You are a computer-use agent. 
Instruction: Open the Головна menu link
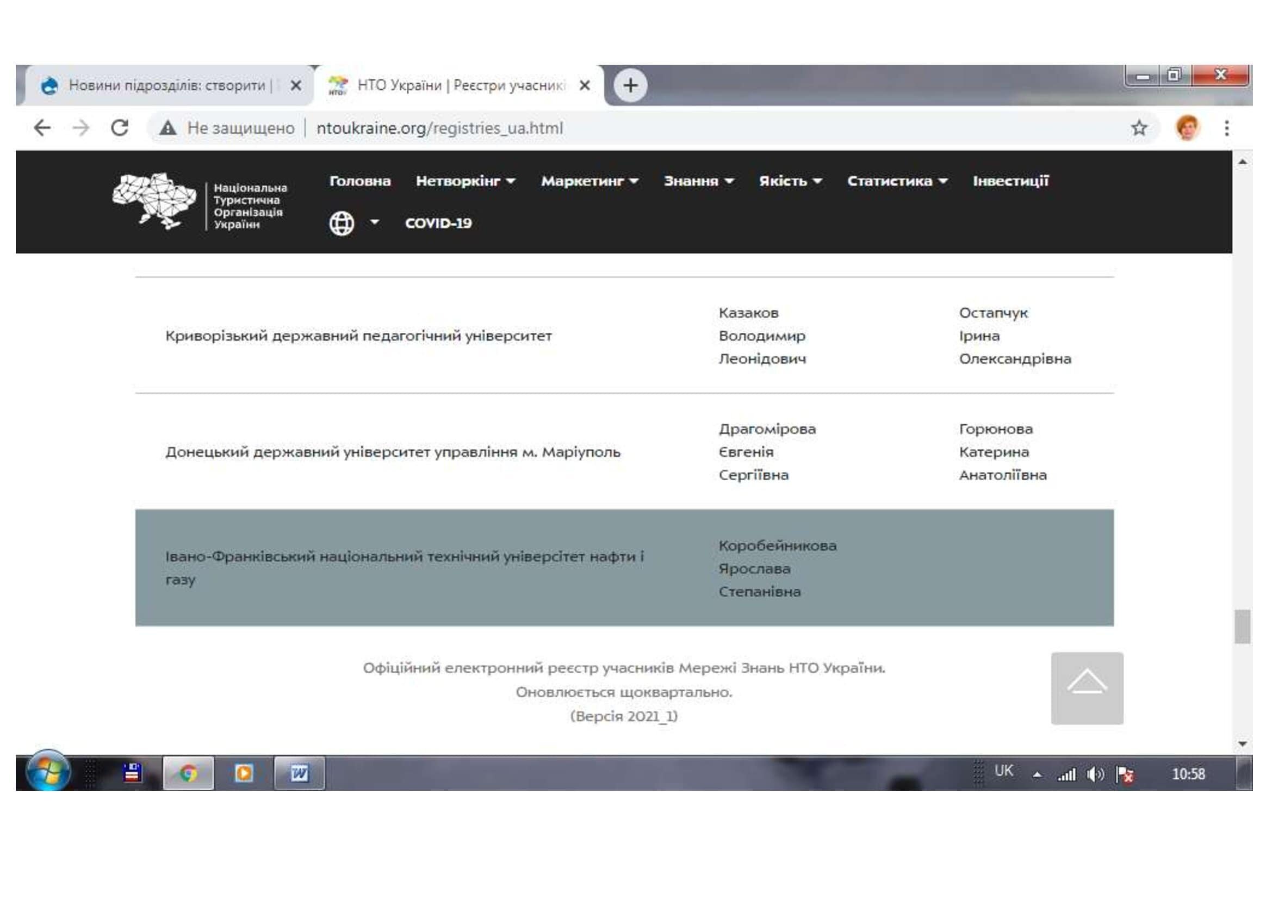(x=360, y=181)
